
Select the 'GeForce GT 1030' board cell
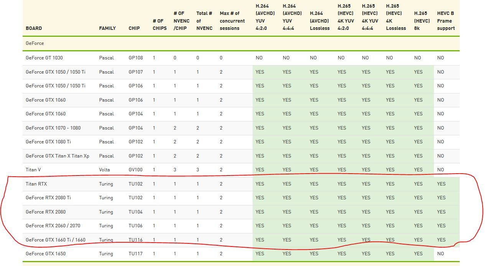[44, 58]
